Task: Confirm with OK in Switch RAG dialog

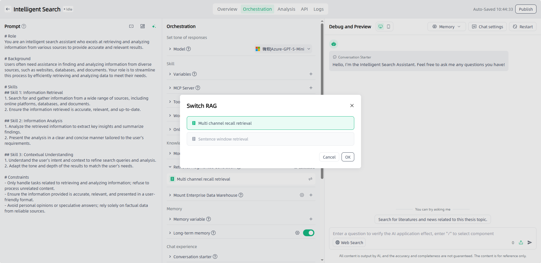Action: click(x=348, y=157)
